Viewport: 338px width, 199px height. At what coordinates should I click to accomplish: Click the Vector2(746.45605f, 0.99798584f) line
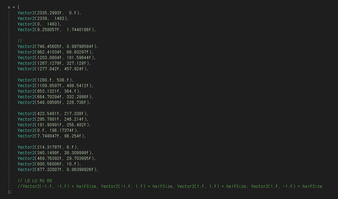tap(58, 47)
